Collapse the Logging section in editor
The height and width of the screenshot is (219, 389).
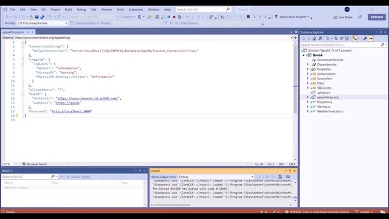22,60
